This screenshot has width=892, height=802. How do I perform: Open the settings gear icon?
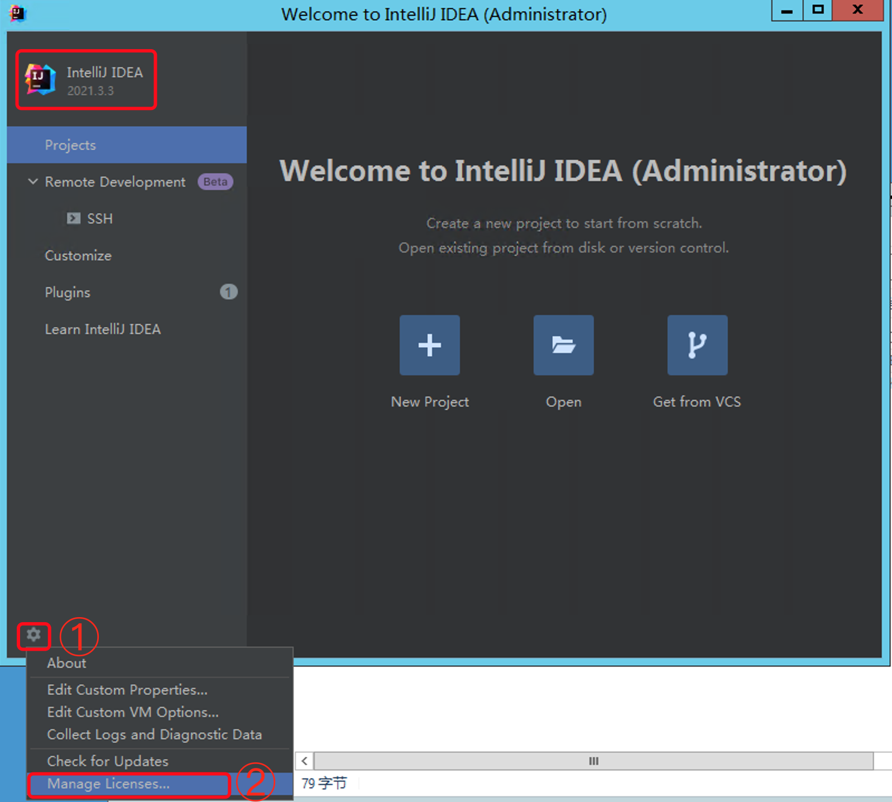click(33, 635)
